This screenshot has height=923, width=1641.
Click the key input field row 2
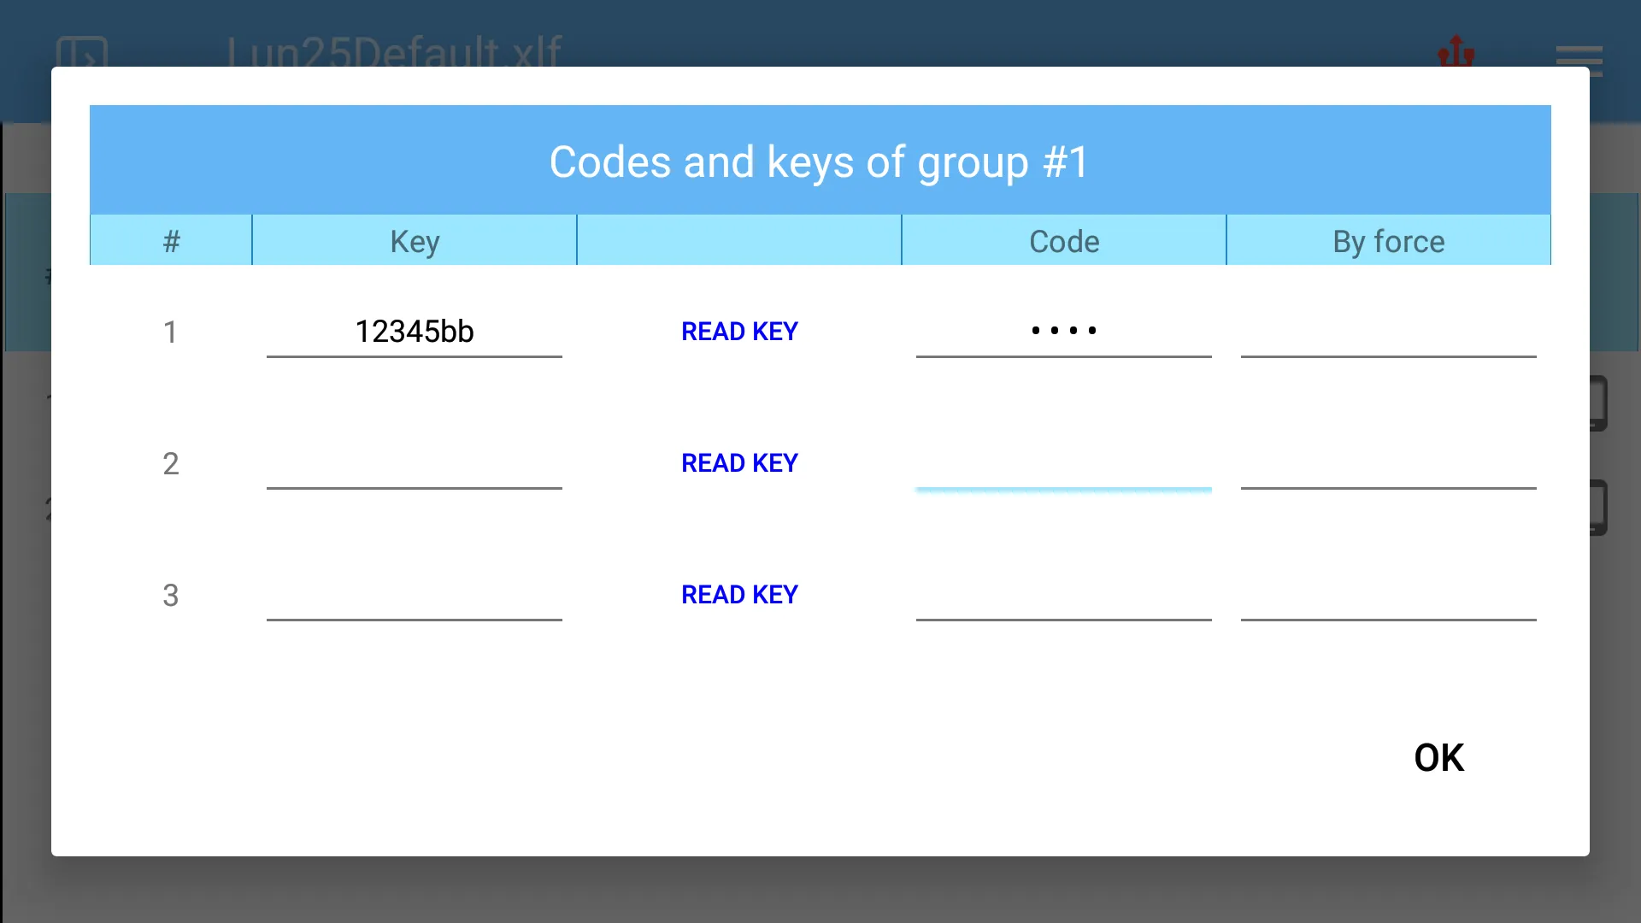[x=415, y=463]
